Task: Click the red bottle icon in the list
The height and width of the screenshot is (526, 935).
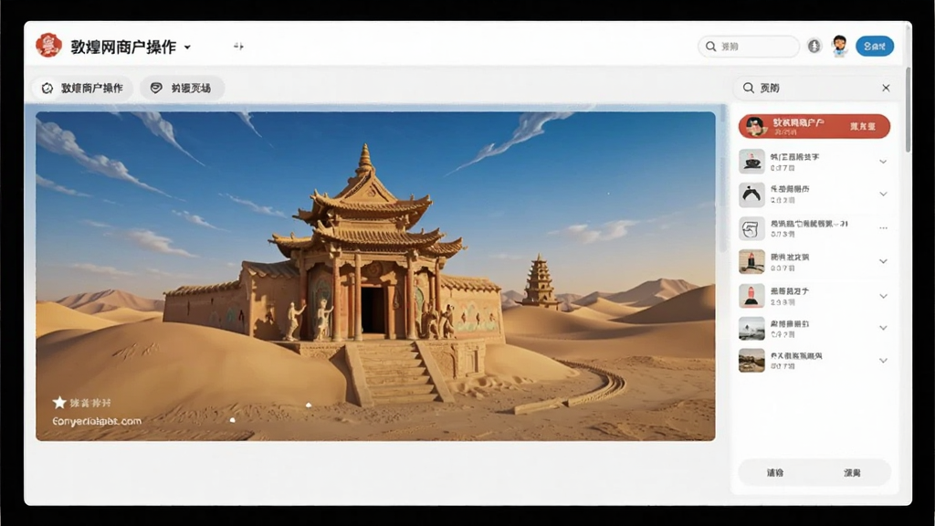Action: (751, 296)
